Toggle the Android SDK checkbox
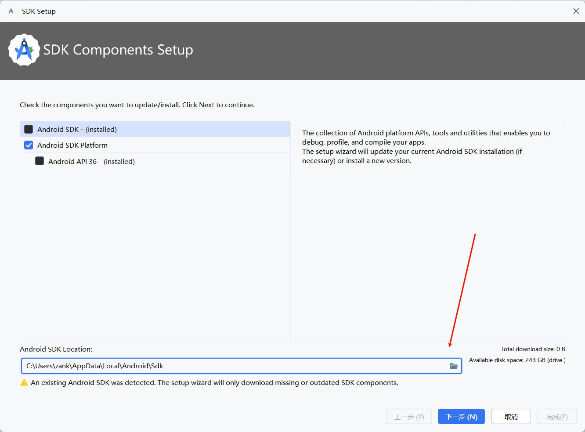Viewport: 585px width, 432px height. [x=29, y=129]
